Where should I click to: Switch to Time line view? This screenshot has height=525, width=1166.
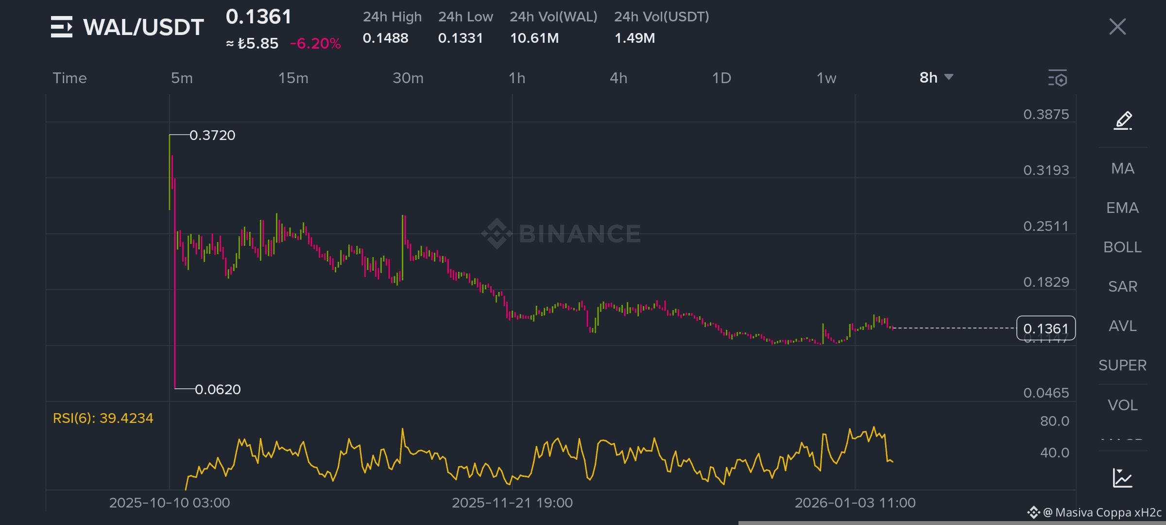click(69, 78)
